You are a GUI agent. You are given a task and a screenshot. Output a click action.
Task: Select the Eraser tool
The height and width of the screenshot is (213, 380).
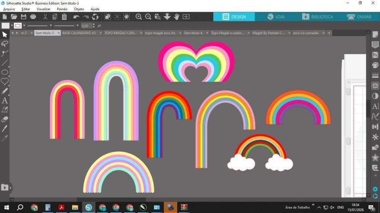pos(5,119)
